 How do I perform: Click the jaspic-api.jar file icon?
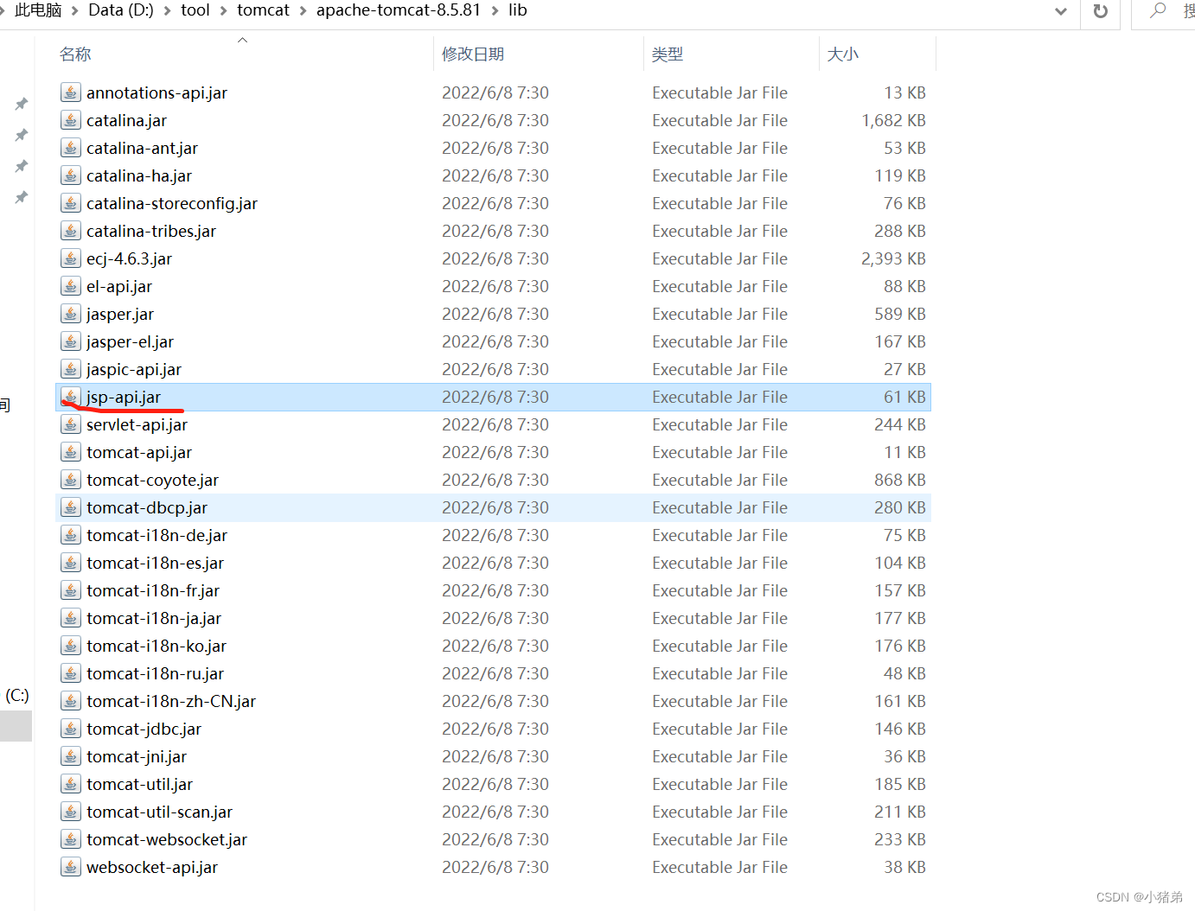click(x=71, y=369)
